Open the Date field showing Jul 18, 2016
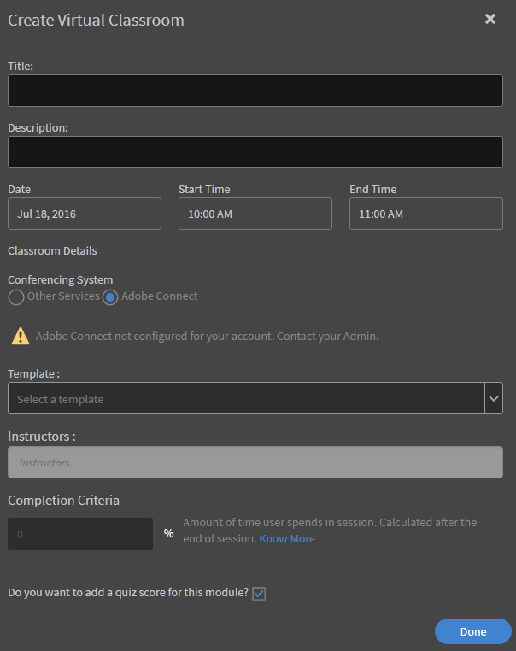The image size is (516, 651). coord(85,214)
